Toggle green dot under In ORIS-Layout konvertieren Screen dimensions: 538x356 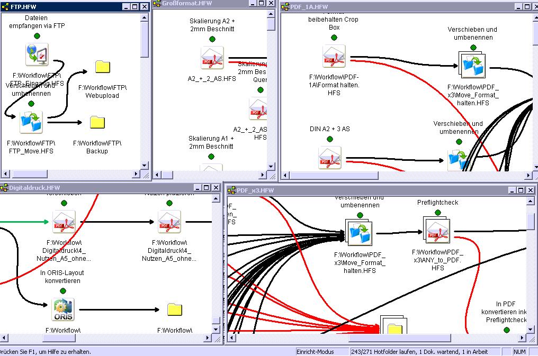coord(63,291)
